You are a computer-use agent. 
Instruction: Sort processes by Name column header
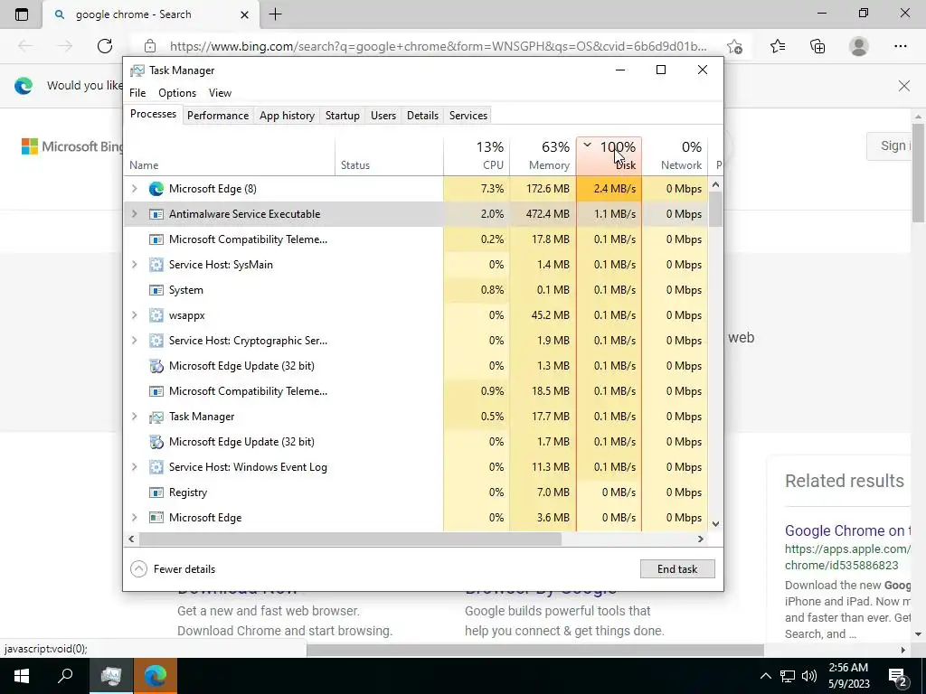229,156
